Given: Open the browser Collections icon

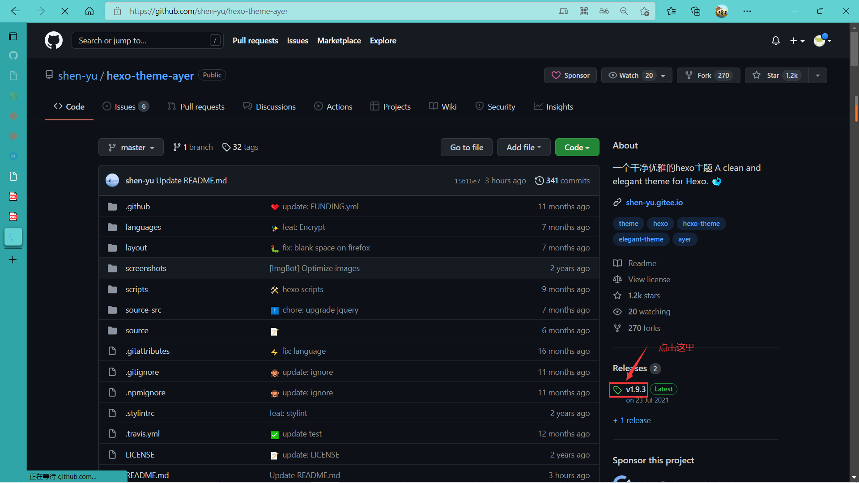Looking at the screenshot, I should click(x=696, y=11).
